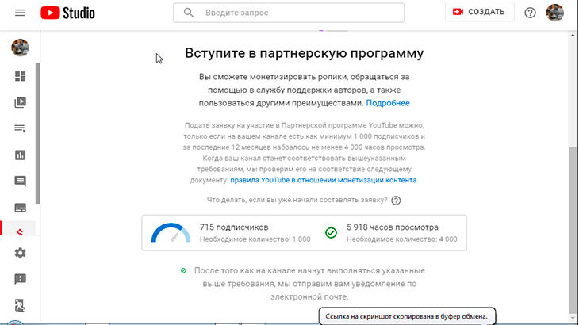Select the Monetization dollar sidebar icon
This screenshot has height=325, width=579.
pos(20,231)
